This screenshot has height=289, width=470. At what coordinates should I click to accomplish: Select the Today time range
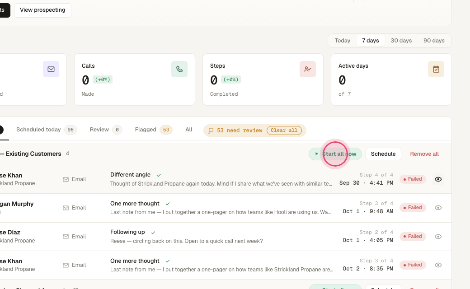pyautogui.click(x=342, y=41)
